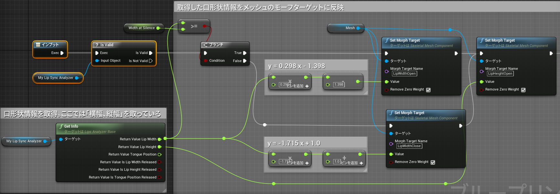Select comment 'y = -1.715 x + 1.0'
This screenshot has height=194, width=560.
315,143
